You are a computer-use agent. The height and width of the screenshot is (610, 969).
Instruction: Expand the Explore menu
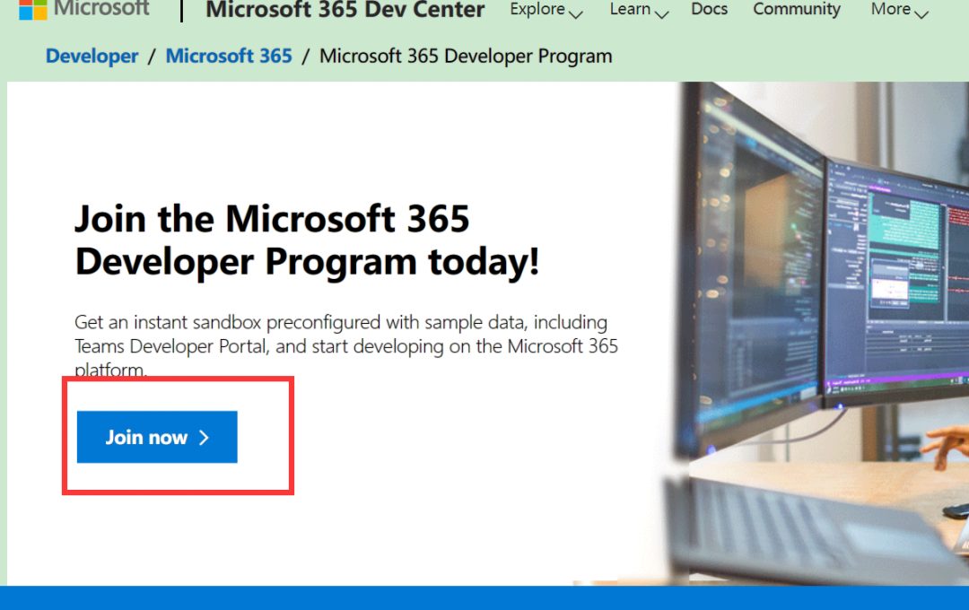tap(546, 10)
